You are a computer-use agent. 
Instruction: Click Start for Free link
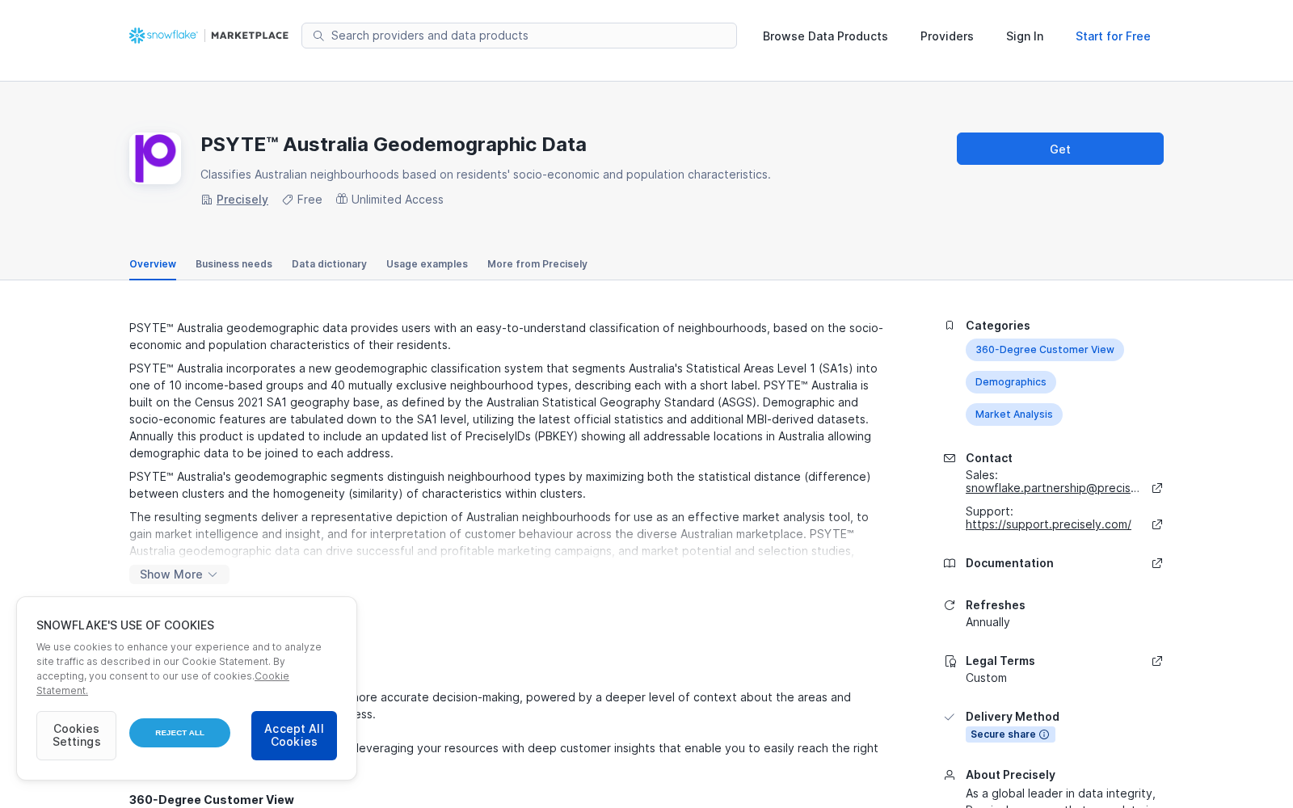(x=1113, y=36)
